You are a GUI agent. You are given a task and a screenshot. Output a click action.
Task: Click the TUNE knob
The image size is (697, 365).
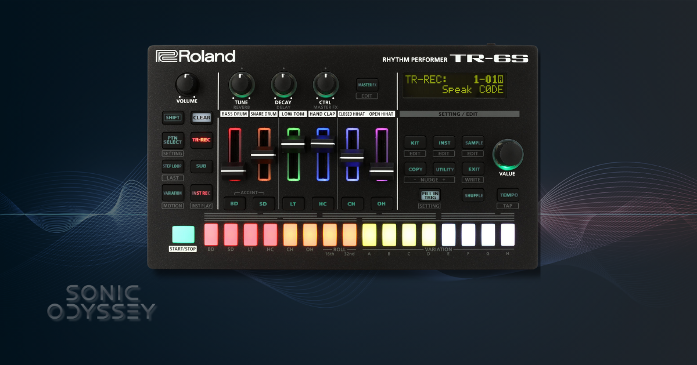(242, 85)
